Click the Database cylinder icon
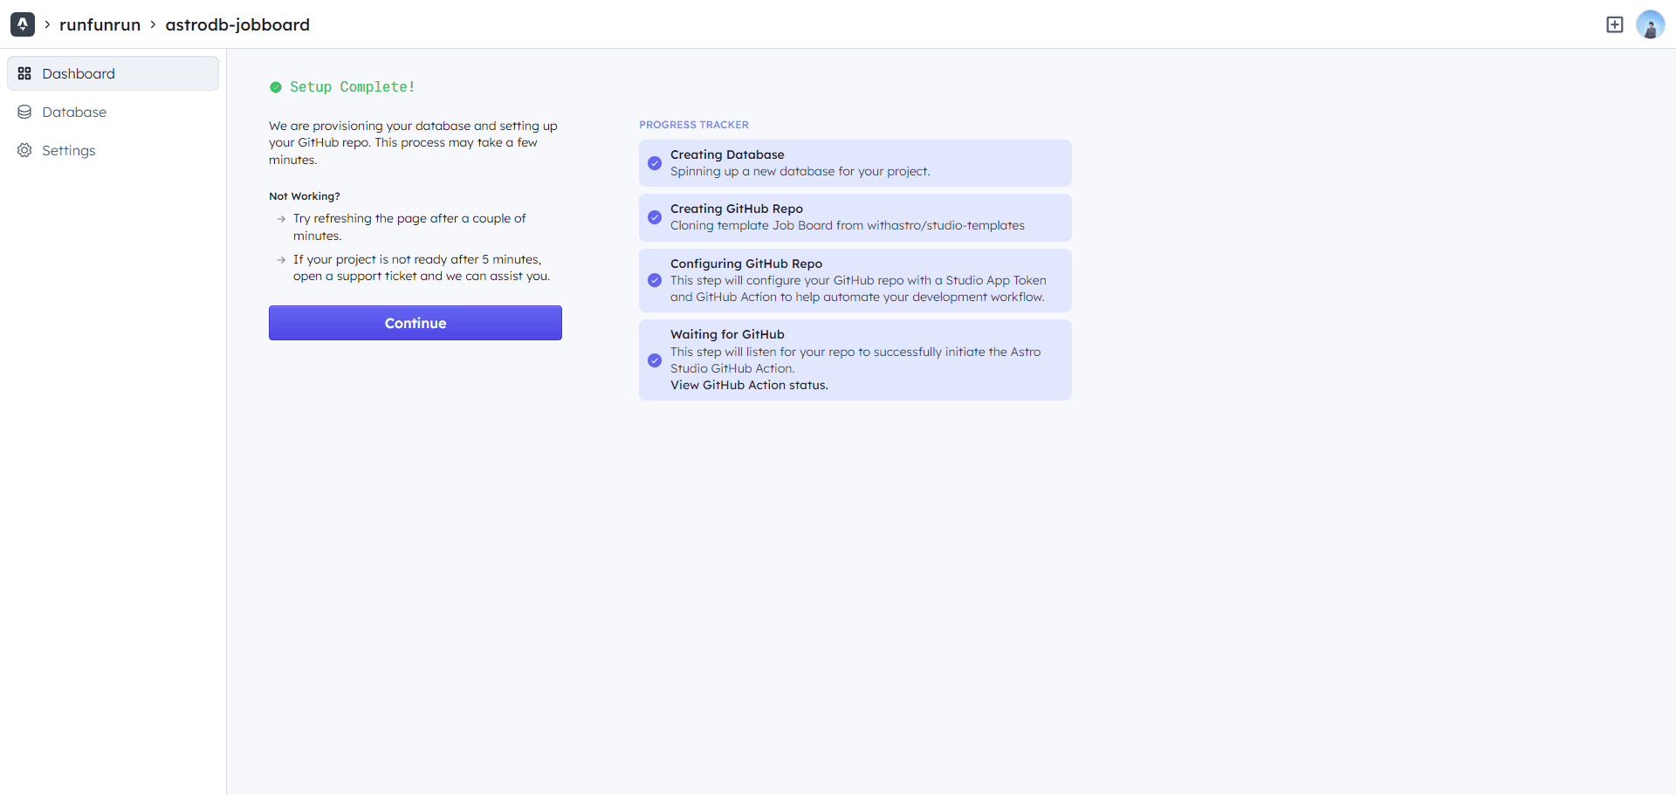This screenshot has width=1676, height=795. (x=24, y=112)
